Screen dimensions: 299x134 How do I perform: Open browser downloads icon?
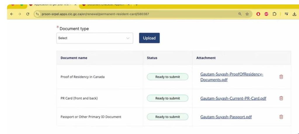coord(295,14)
